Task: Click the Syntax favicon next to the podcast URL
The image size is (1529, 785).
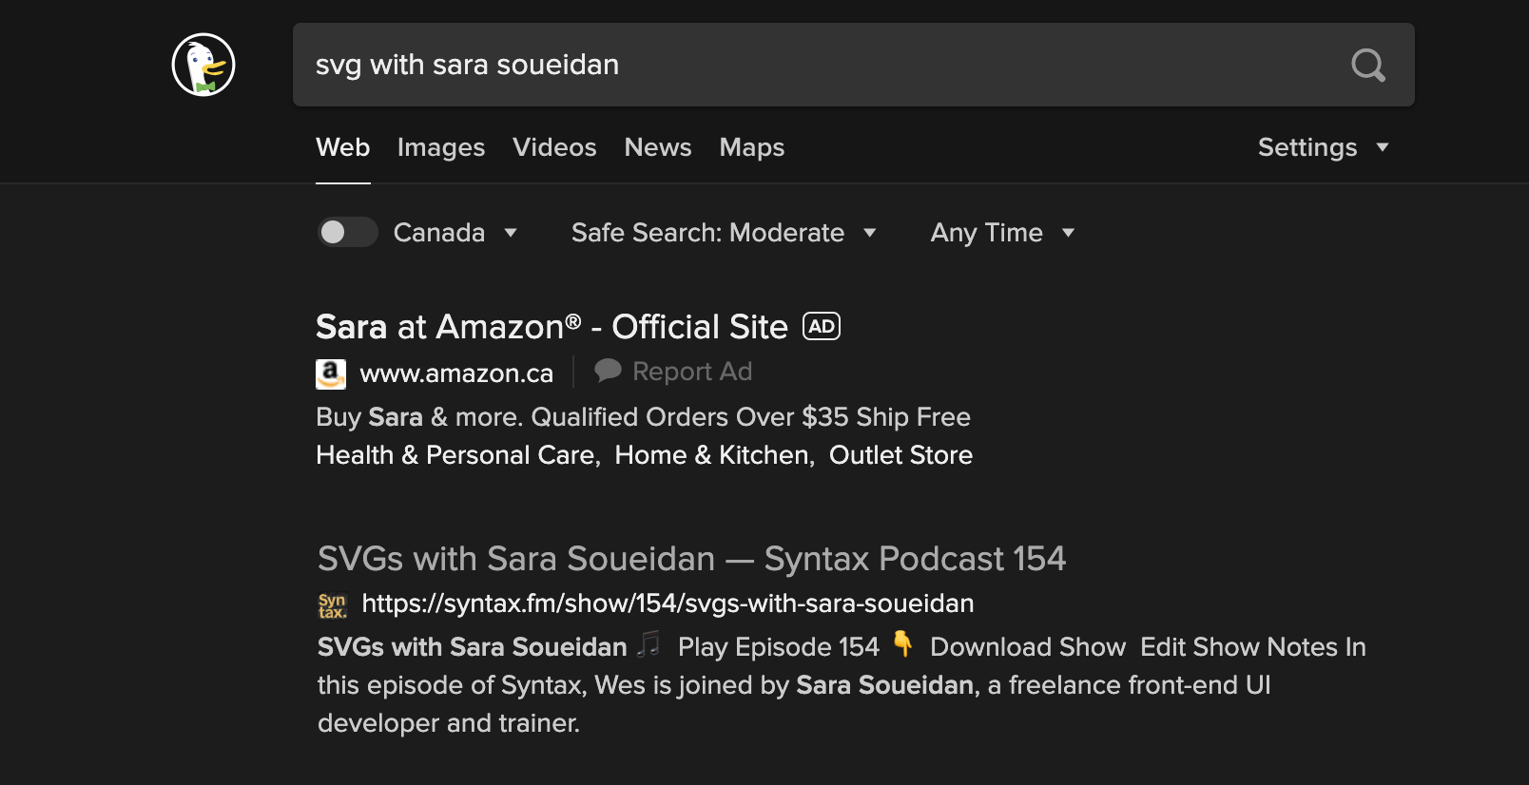Action: tap(331, 604)
